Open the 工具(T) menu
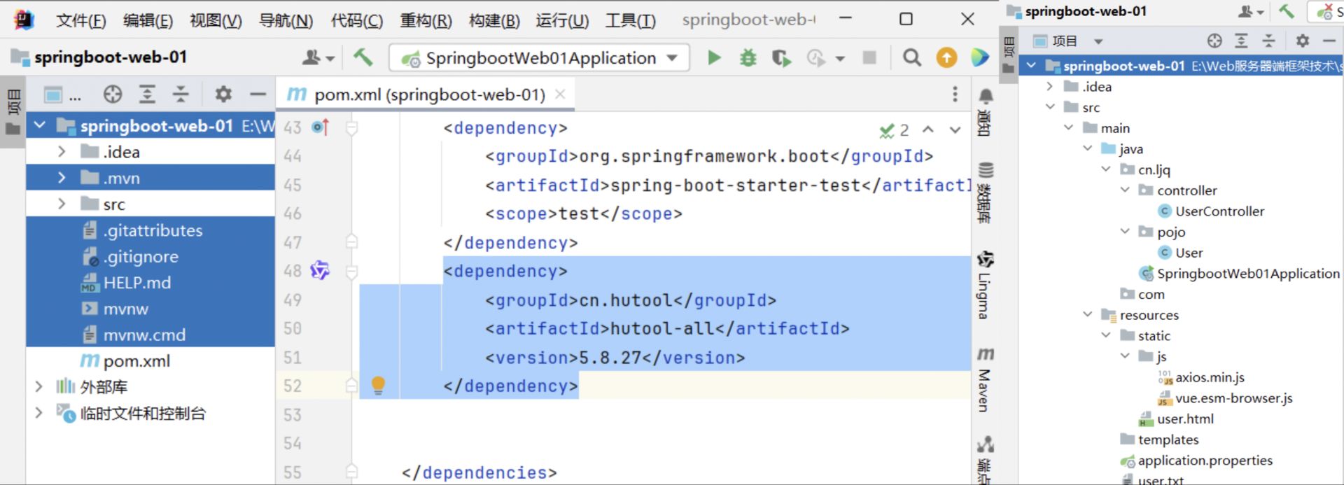Screen dimensions: 1344x485 [630, 20]
